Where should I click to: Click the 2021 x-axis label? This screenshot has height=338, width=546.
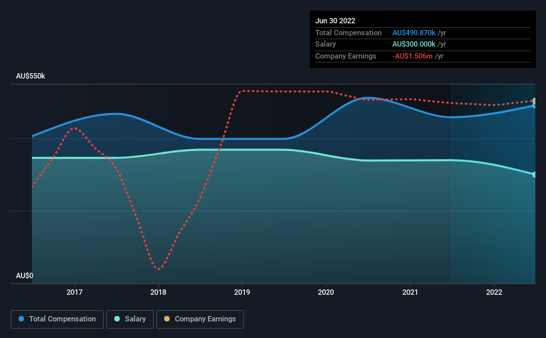click(410, 292)
